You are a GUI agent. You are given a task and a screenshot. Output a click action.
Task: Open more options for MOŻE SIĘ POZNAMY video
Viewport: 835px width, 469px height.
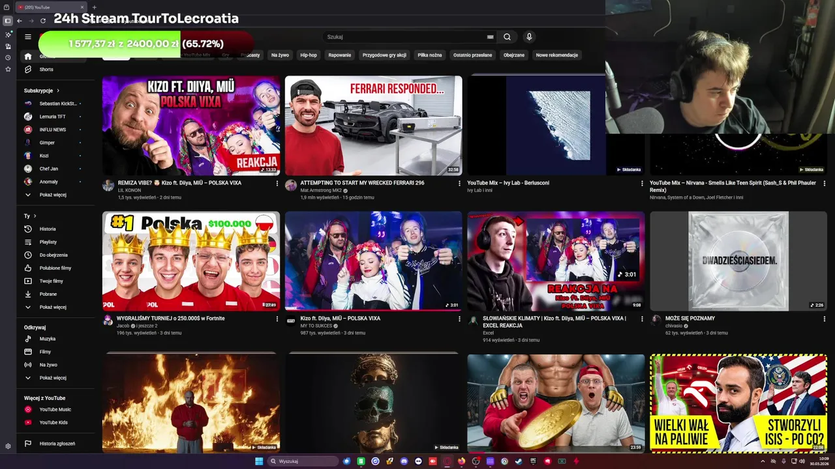825,319
